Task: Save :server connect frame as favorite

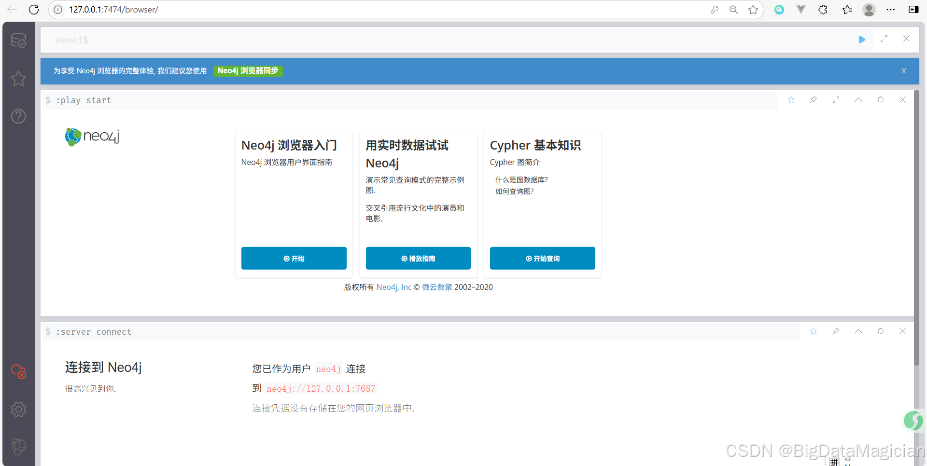Action: (x=814, y=331)
